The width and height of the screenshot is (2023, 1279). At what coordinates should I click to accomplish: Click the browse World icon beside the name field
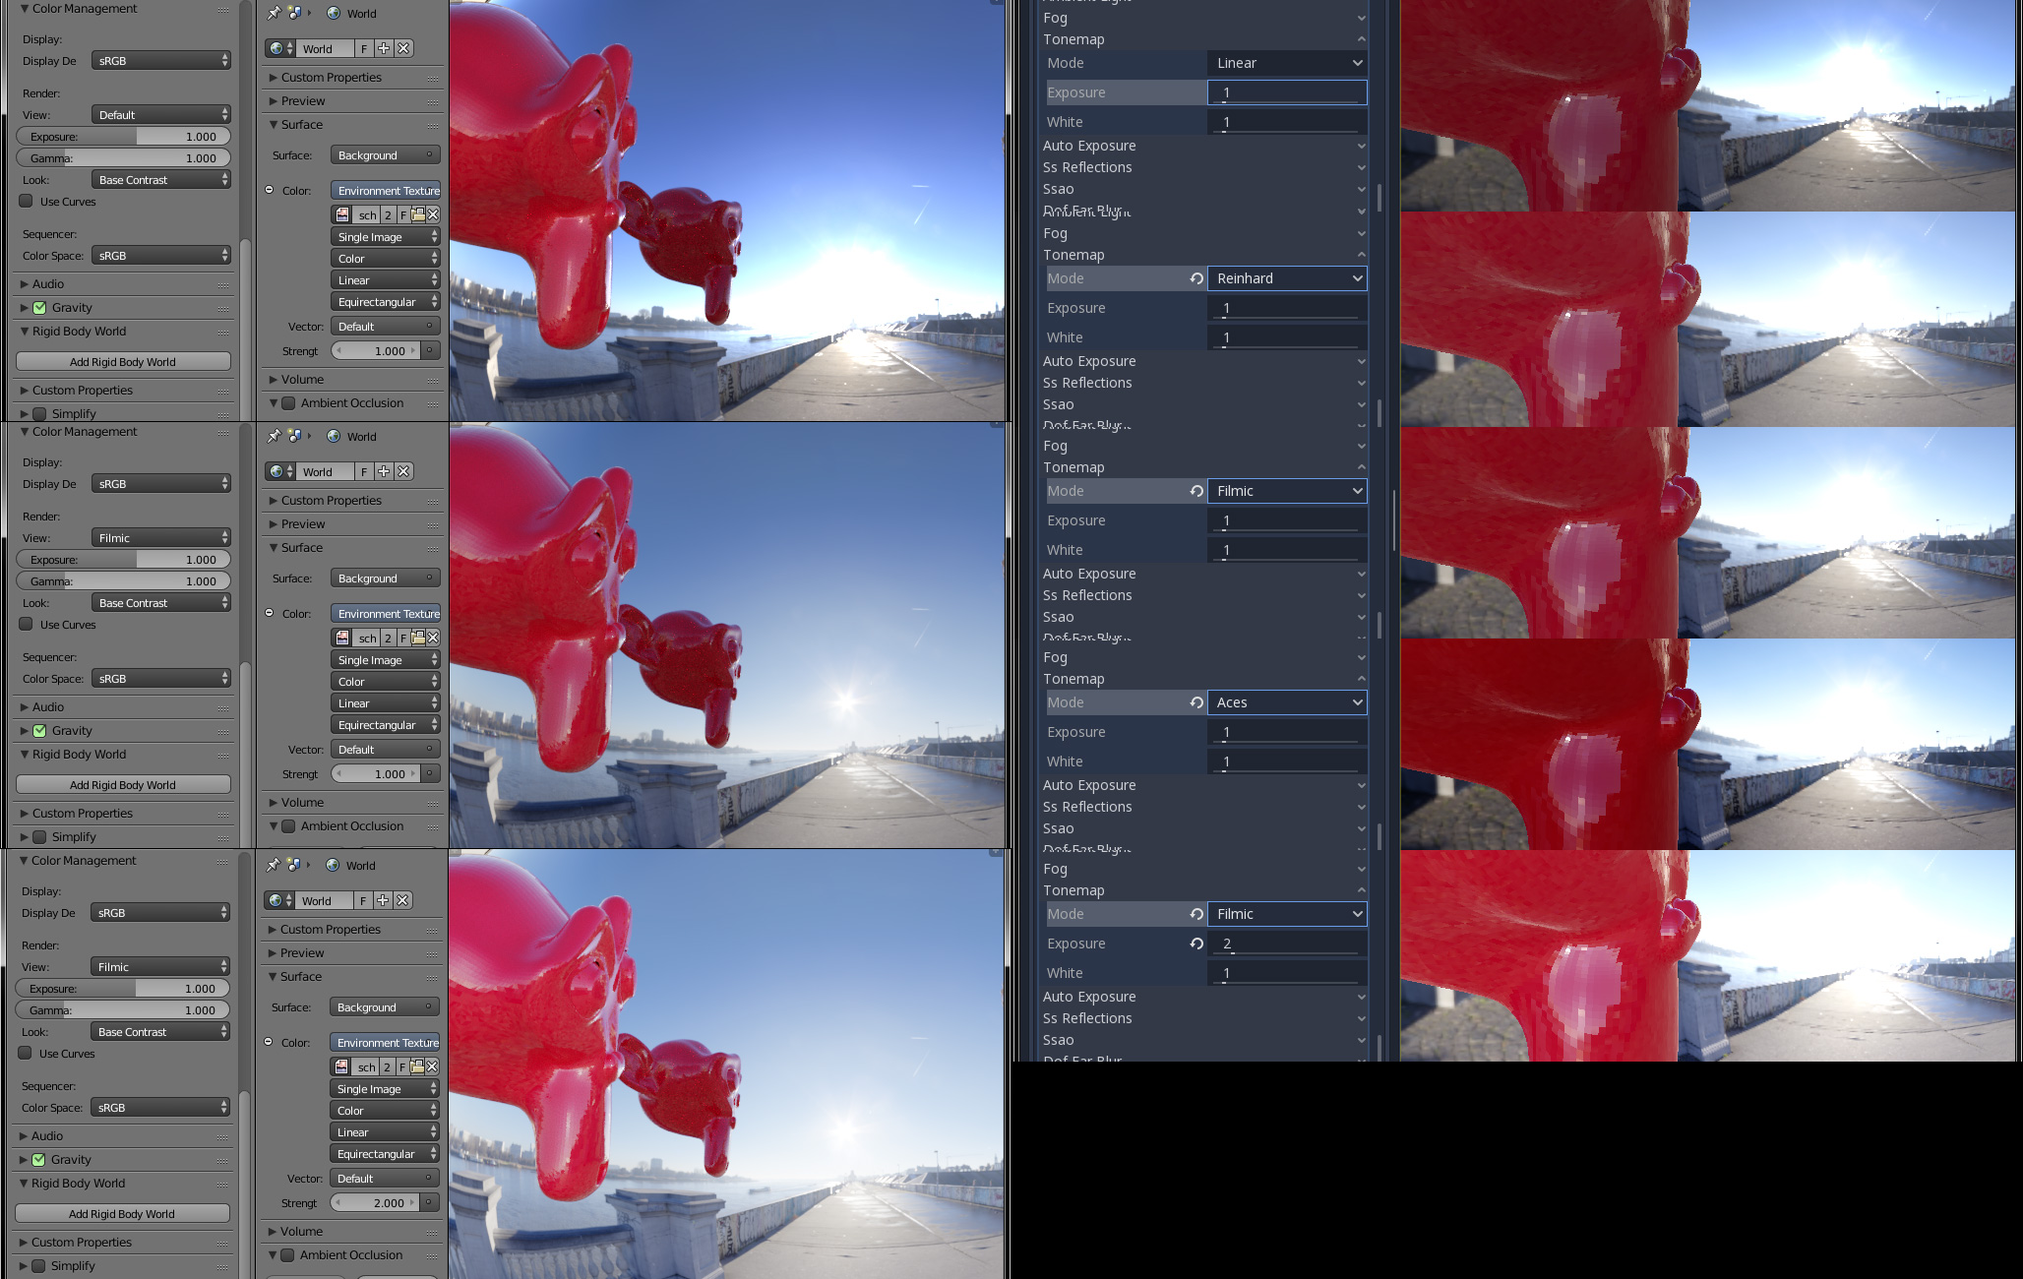[278, 48]
